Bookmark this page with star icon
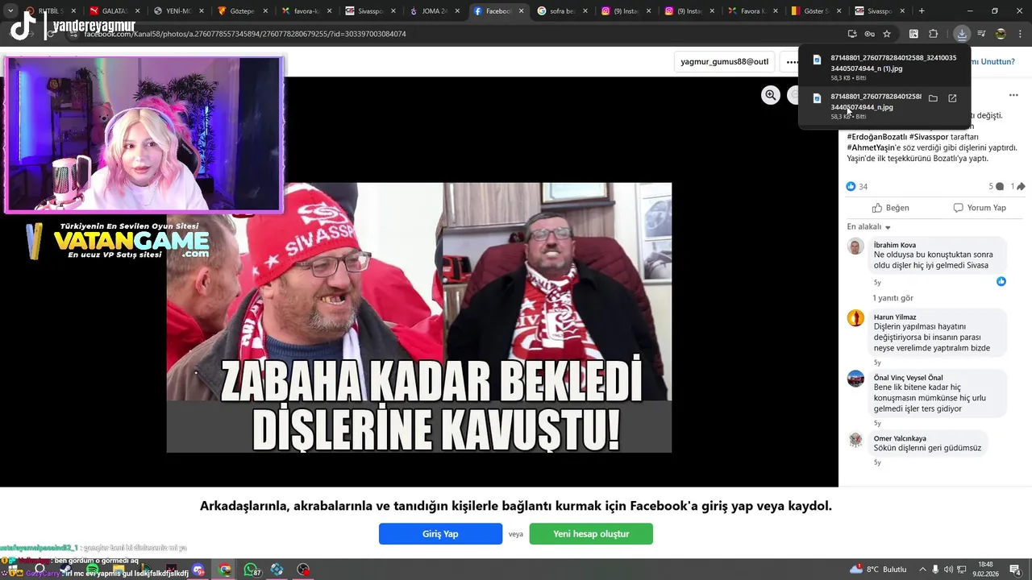 (887, 34)
